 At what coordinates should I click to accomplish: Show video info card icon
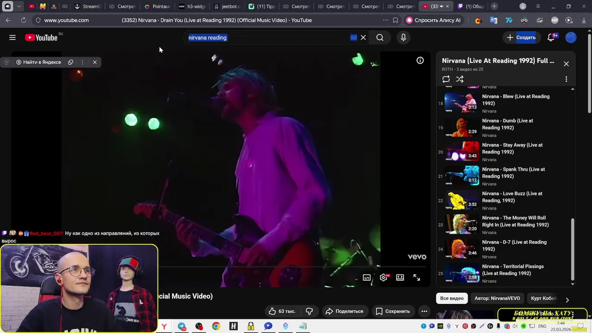pos(420,60)
